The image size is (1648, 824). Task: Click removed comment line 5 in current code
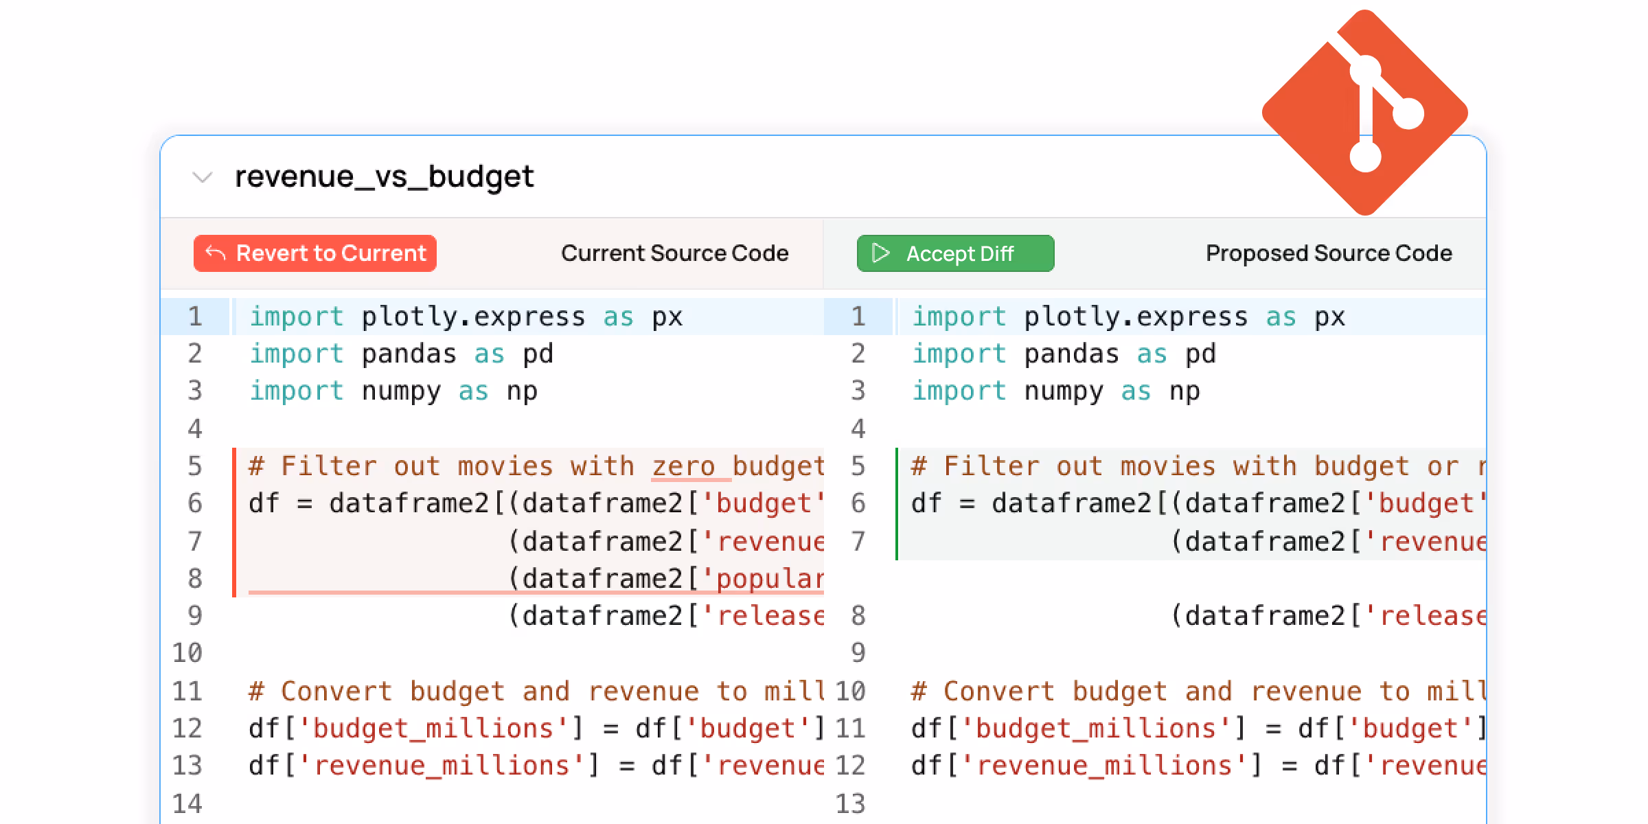536,466
